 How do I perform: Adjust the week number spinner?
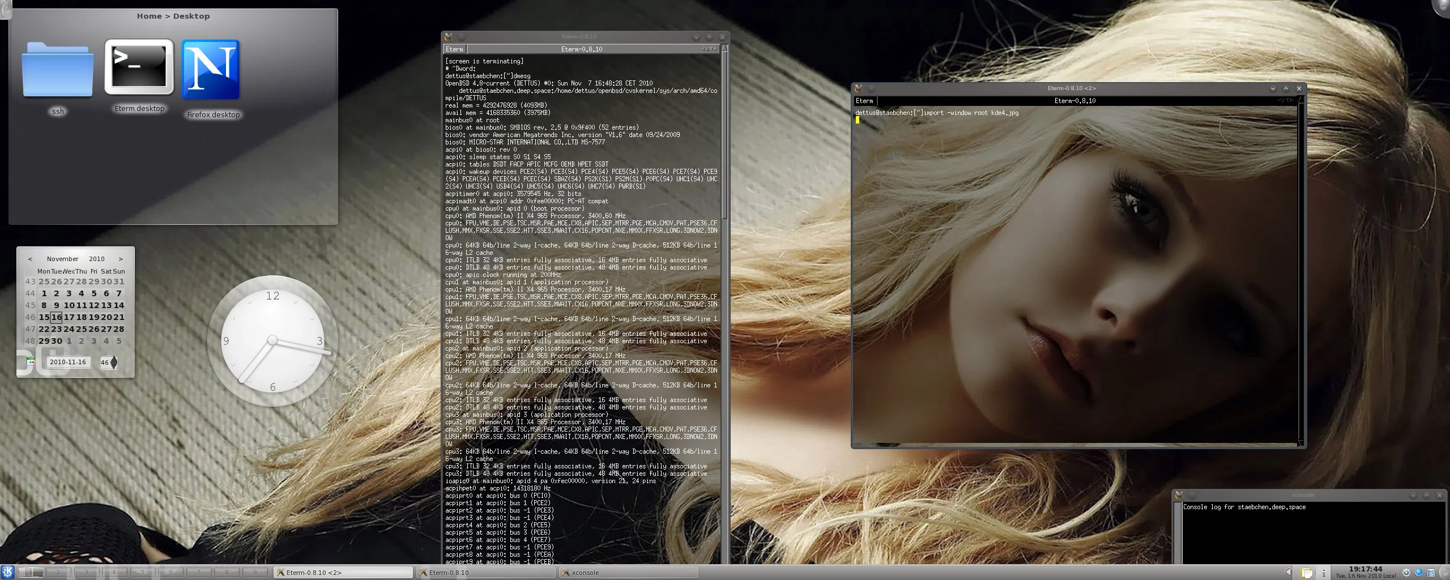coord(114,362)
